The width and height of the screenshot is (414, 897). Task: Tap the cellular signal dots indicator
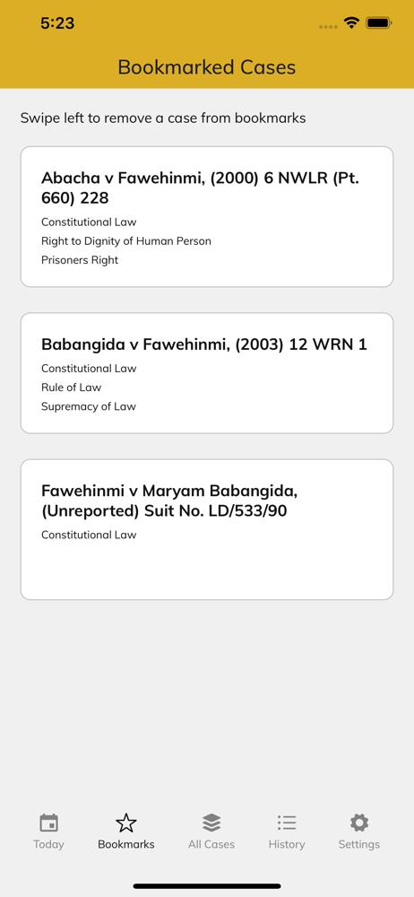click(x=328, y=26)
